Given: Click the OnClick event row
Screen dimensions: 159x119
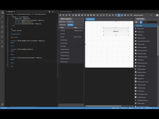Looking at the screenshot, I should 71,31.
